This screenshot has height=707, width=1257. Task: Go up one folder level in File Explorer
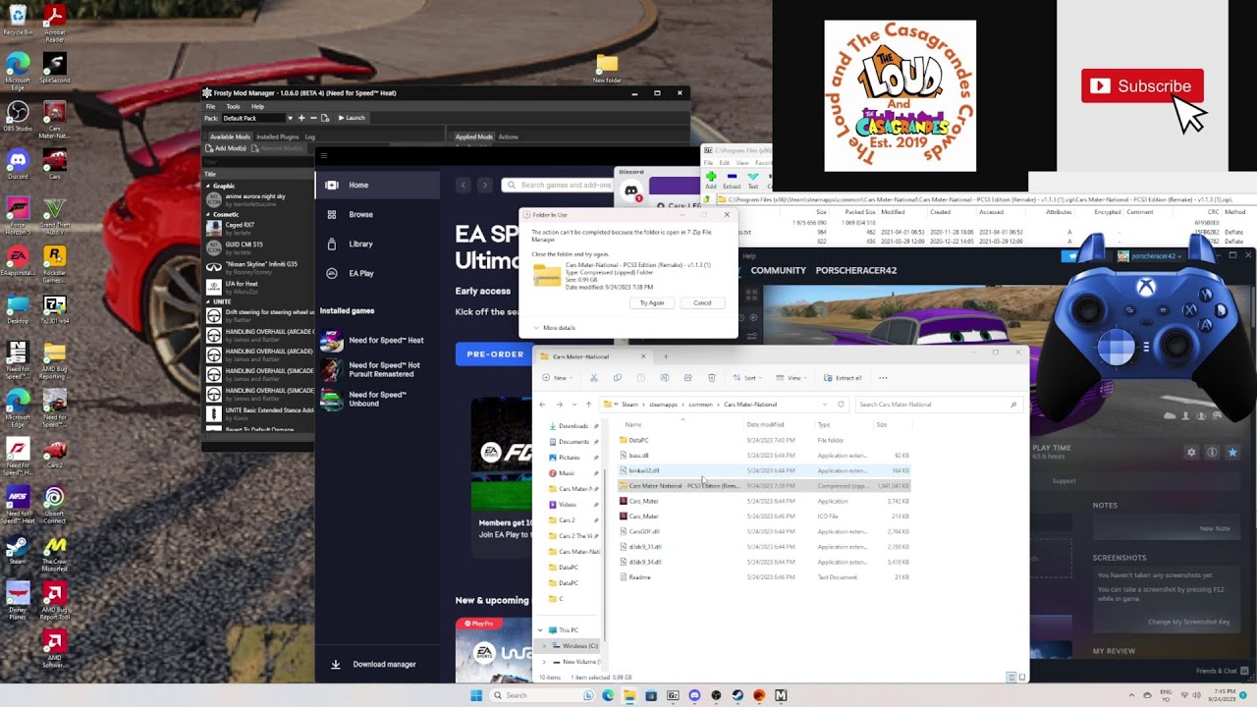pos(588,405)
